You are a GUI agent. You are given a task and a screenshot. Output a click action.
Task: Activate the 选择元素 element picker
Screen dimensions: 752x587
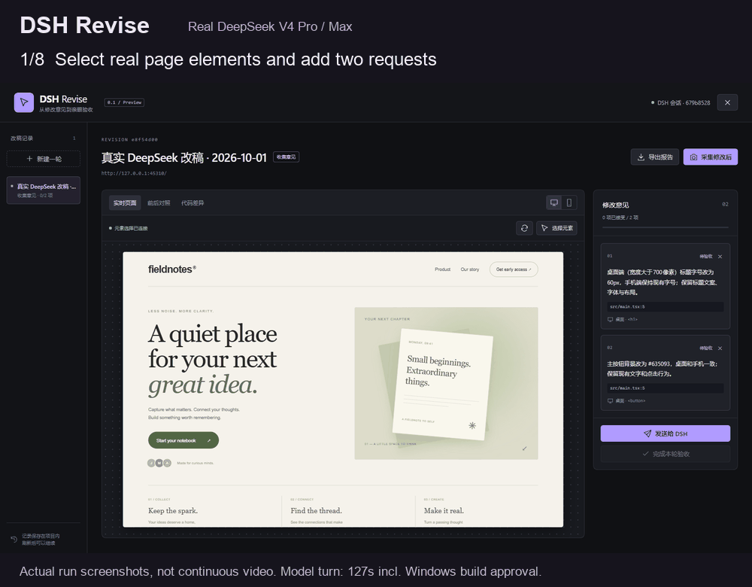pos(556,228)
